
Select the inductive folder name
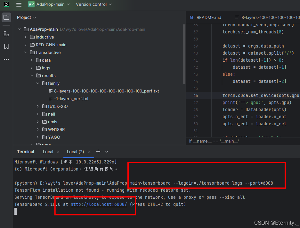(45, 37)
